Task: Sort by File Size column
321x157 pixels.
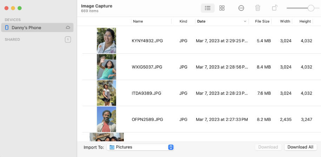Action: click(x=262, y=21)
